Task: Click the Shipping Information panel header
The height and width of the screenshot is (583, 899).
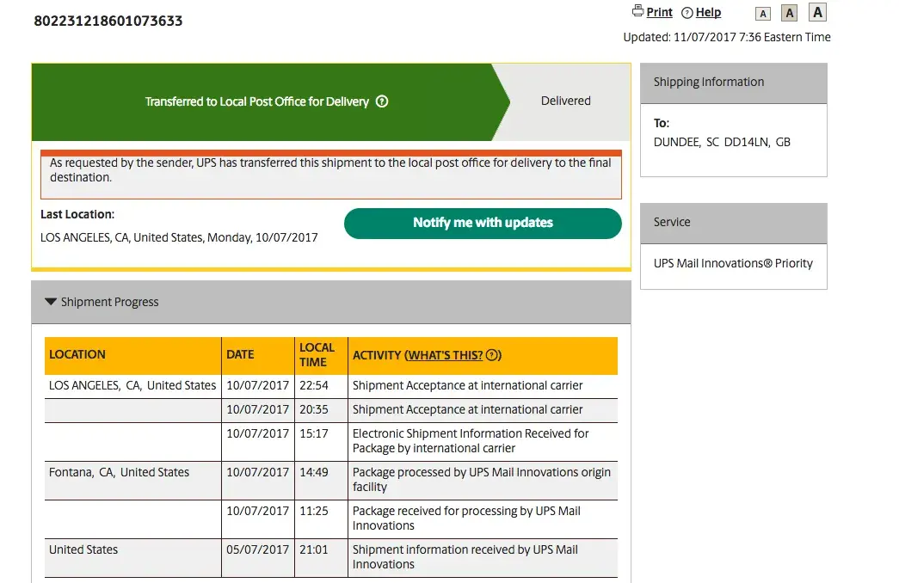Action: (733, 83)
